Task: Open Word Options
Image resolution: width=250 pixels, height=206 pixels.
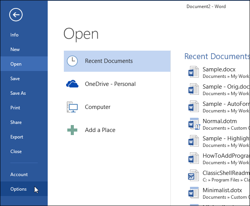Action: point(18,189)
